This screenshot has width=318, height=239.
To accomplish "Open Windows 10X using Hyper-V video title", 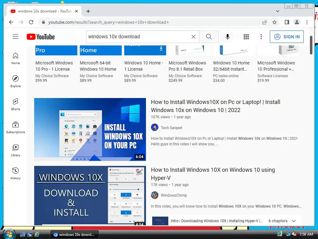I will pos(213,174).
